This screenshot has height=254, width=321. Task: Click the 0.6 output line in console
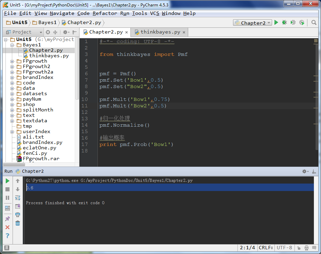(x=170, y=187)
